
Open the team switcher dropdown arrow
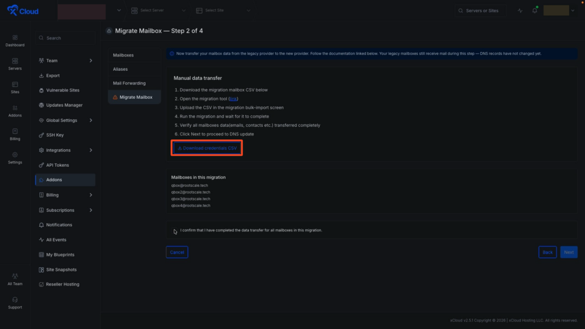point(119,10)
